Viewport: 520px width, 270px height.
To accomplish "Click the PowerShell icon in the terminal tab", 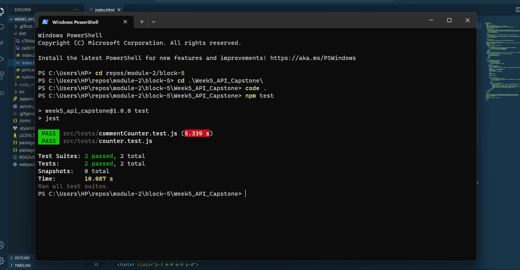I will coord(46,22).
